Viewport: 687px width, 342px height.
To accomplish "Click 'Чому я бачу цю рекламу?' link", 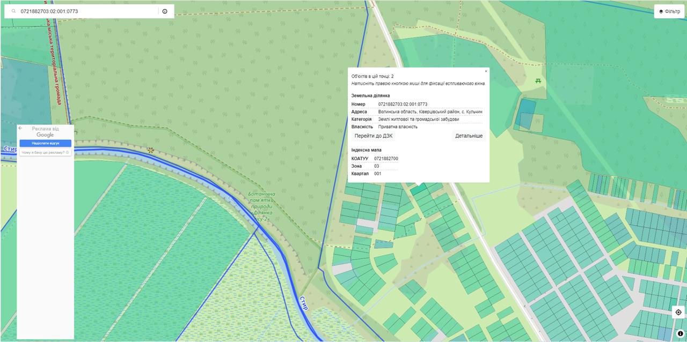I will pyautogui.click(x=43, y=153).
